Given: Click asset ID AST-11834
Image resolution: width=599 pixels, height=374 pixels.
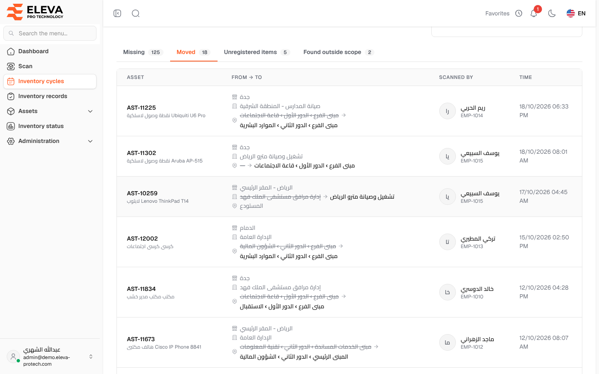Looking at the screenshot, I should point(141,289).
